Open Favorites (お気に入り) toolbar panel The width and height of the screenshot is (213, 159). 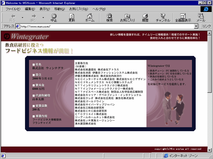[127, 18]
